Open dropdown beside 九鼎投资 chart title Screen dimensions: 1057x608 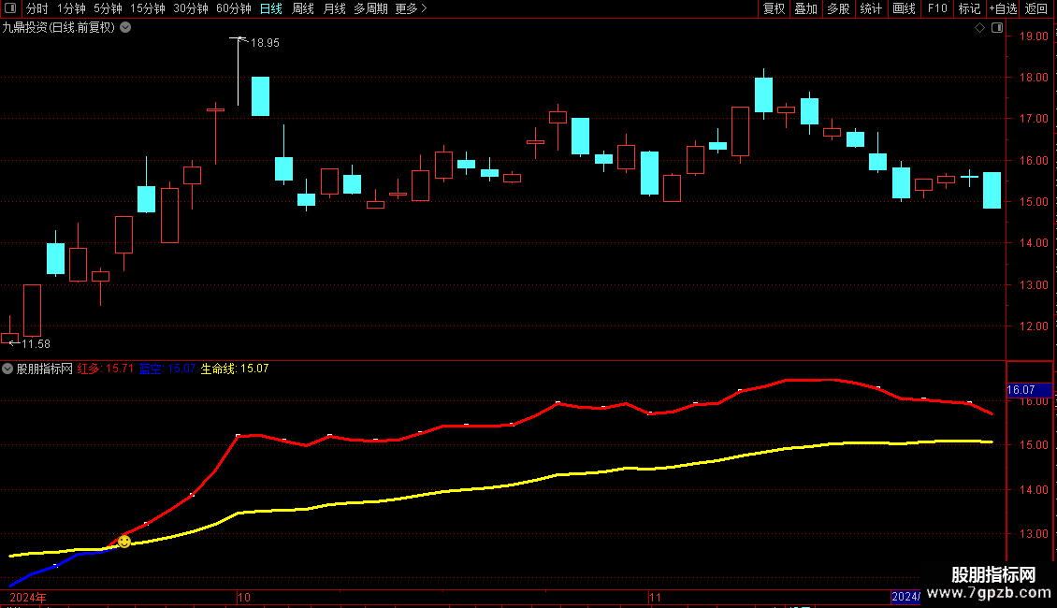pyautogui.click(x=125, y=28)
